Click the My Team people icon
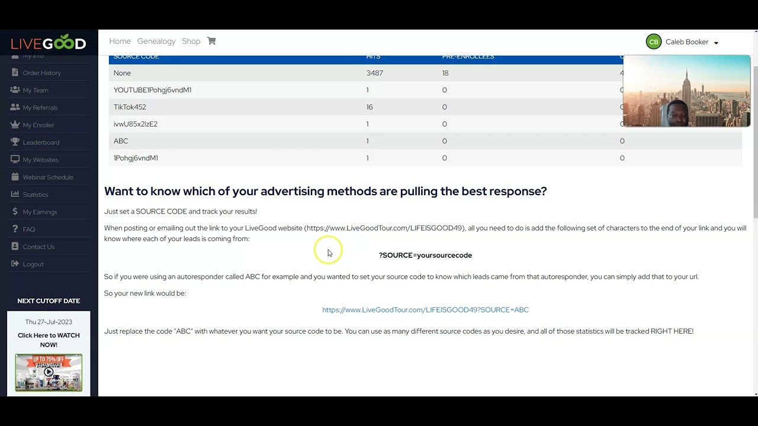 (x=15, y=90)
